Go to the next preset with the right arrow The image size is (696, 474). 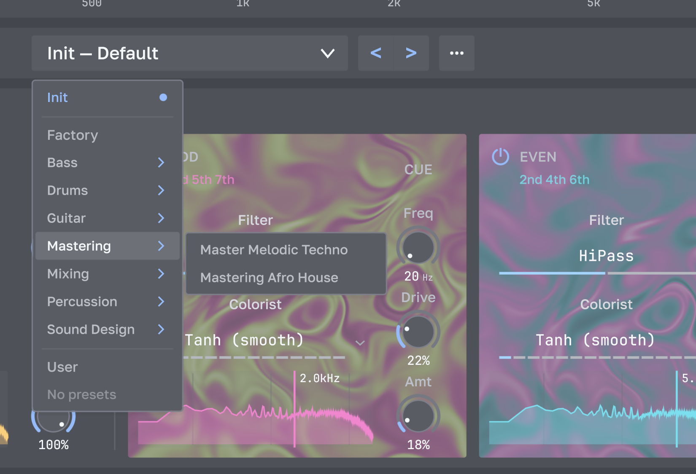(411, 53)
